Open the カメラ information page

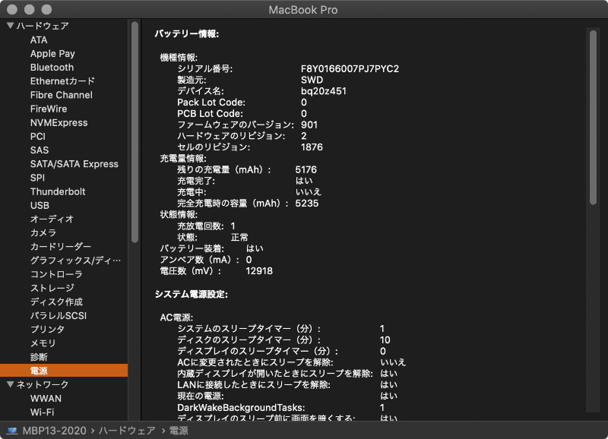44,233
